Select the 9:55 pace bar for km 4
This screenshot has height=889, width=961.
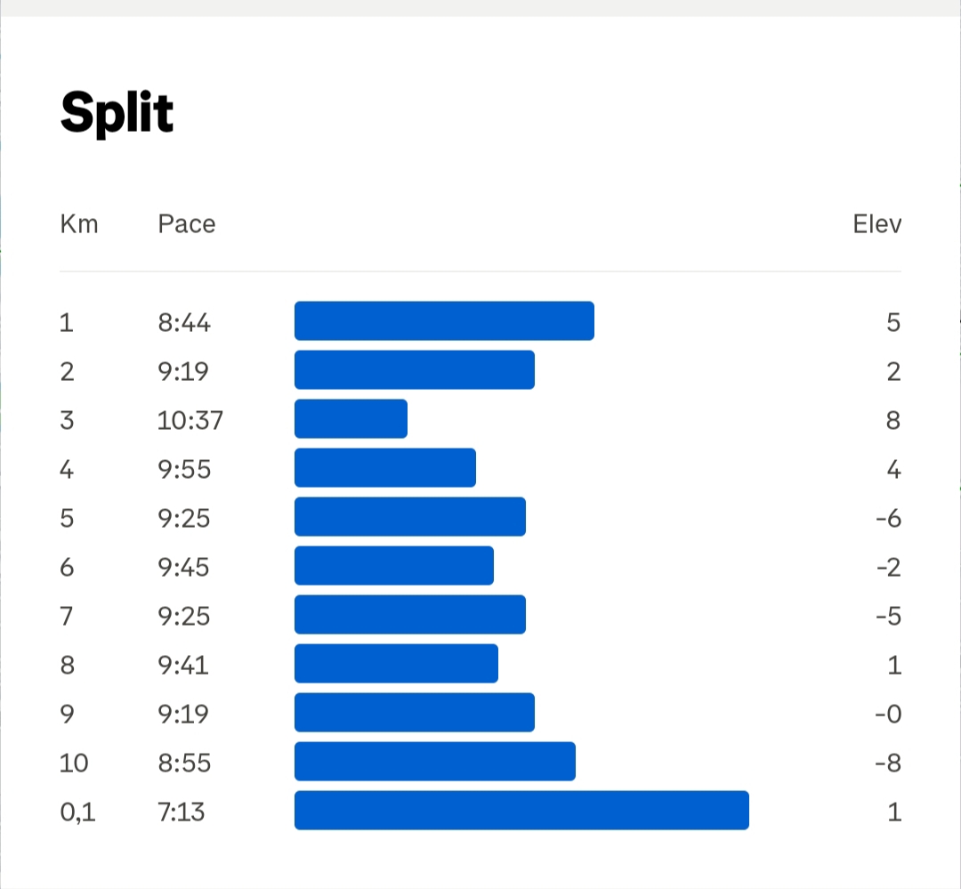(385, 468)
